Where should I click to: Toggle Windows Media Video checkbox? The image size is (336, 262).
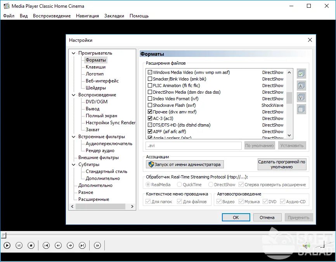150,72
